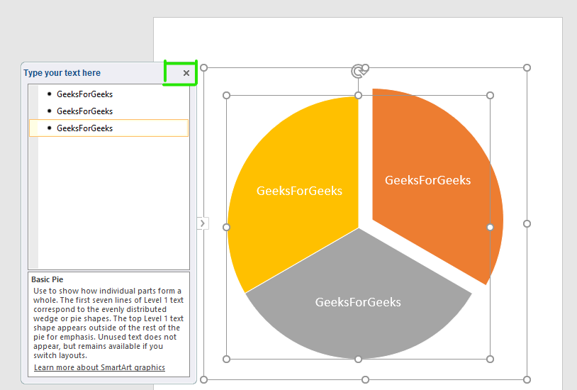Grab the outer SmartArt frame's bottom-right corner handle

(x=527, y=379)
